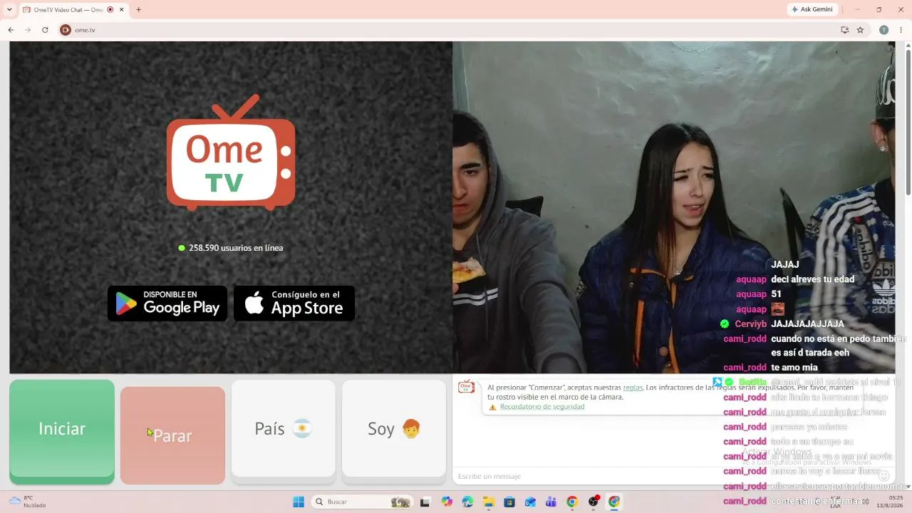
Task: Open Microsoft Store from the taskbar
Action: [509, 502]
